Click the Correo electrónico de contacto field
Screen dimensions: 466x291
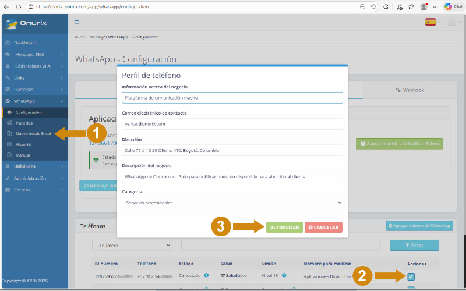pos(232,124)
